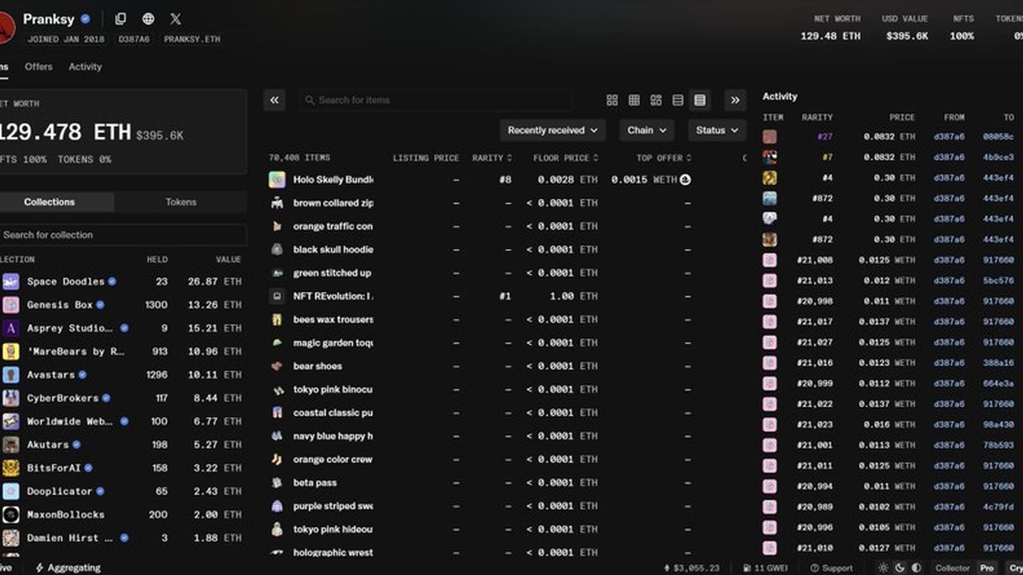Click Asprey Studio collection icon

11,328
